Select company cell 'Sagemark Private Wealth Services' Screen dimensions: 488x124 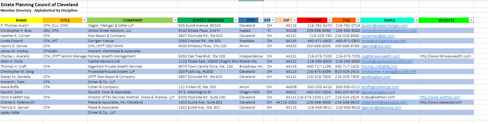[133, 67]
